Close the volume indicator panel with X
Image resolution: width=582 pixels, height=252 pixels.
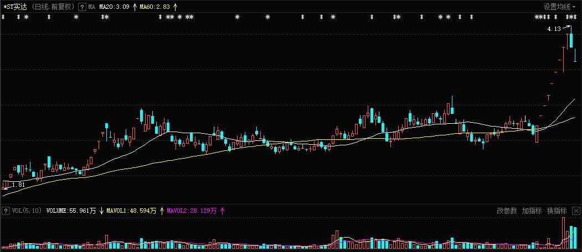pyautogui.click(x=576, y=211)
